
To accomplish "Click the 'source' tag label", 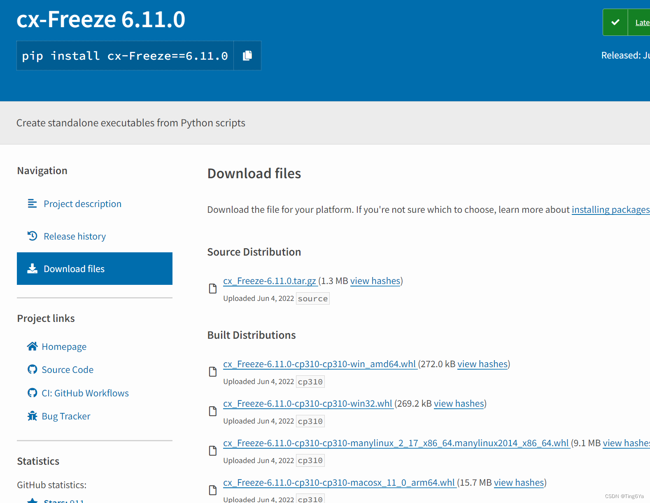I will click(313, 298).
